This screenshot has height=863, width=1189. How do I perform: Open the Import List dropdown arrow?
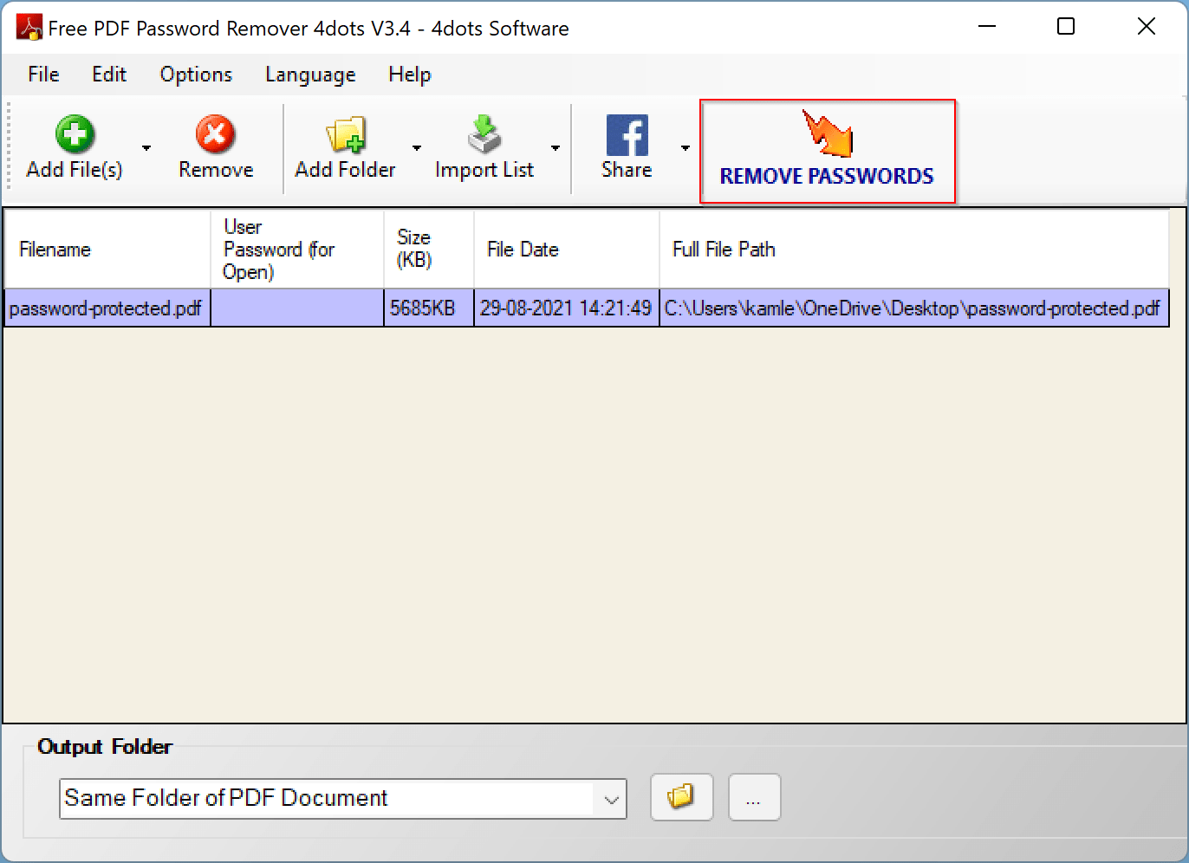[556, 148]
